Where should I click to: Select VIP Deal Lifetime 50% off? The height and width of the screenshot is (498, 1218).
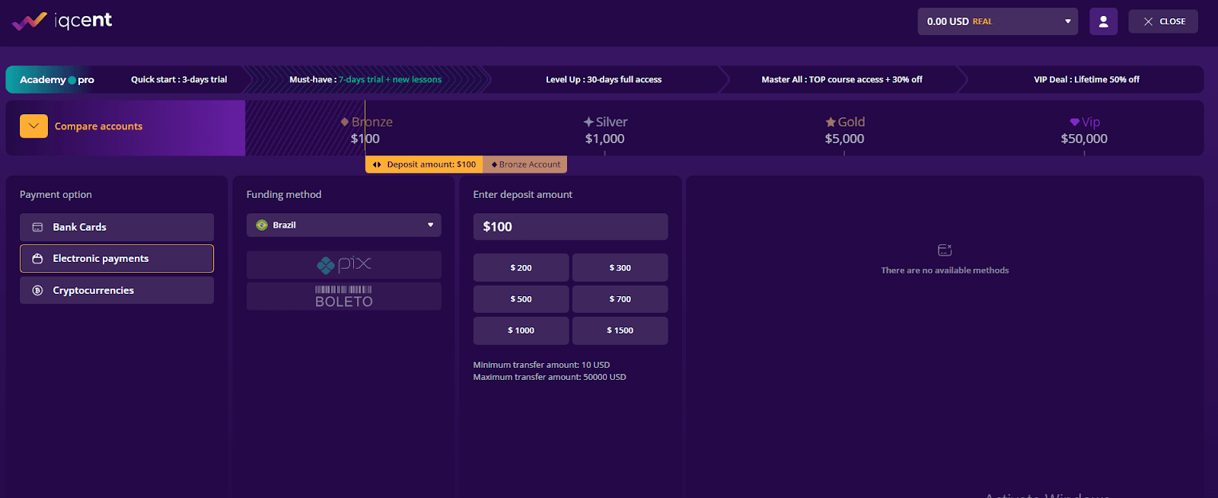click(x=1086, y=79)
